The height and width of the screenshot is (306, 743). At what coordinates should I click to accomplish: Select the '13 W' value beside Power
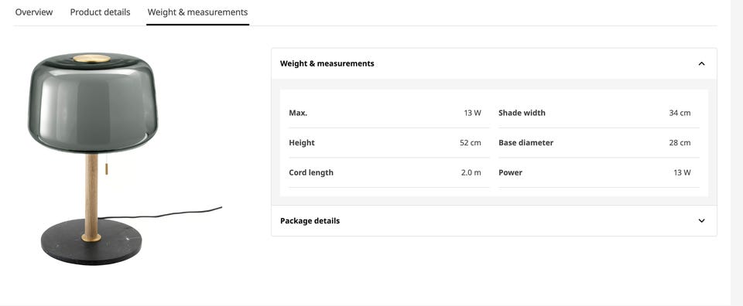pyautogui.click(x=683, y=172)
